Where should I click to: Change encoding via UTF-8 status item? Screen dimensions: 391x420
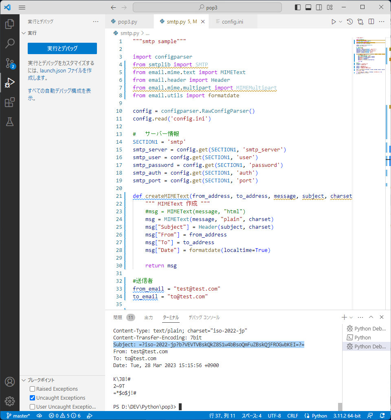275,416
